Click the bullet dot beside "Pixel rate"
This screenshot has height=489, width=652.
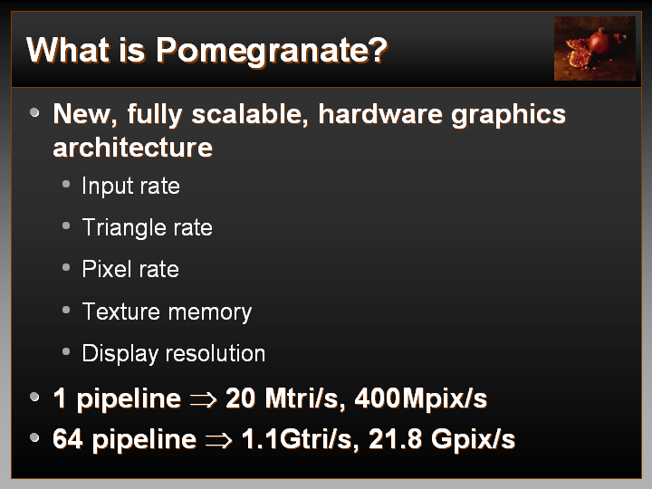pyautogui.click(x=66, y=267)
